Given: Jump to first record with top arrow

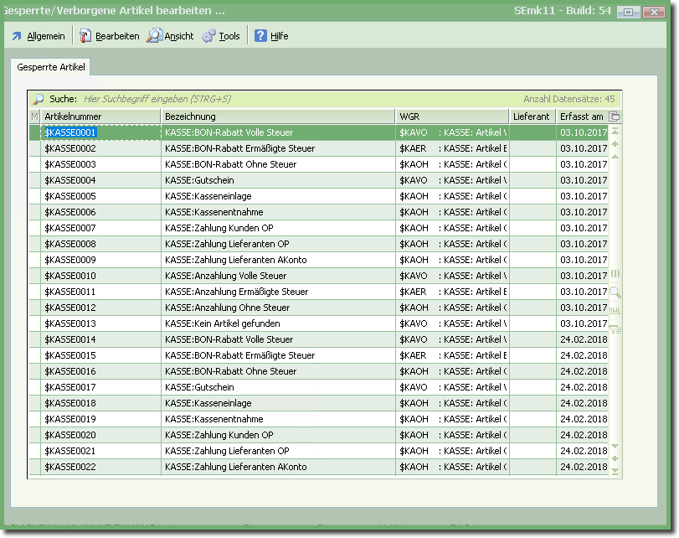Looking at the screenshot, I should coord(615,132).
